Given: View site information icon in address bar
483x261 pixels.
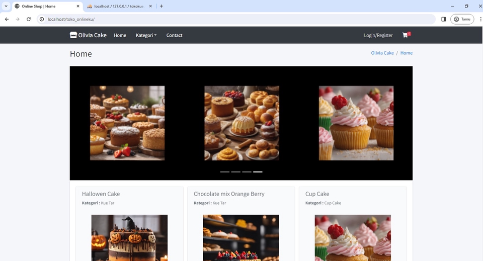Looking at the screenshot, I should coord(42,19).
